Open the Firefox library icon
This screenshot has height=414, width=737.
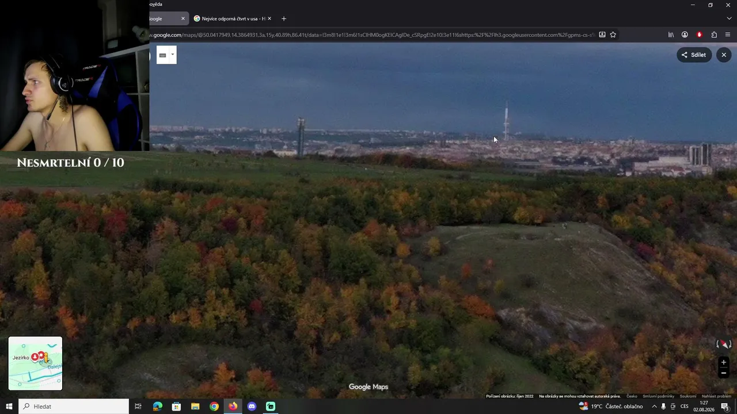[671, 34]
